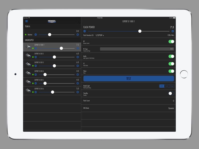Viewport: 199px width, 149px height.
Task: Toggle the RC Remote Control switch
Action: pos(171,42)
